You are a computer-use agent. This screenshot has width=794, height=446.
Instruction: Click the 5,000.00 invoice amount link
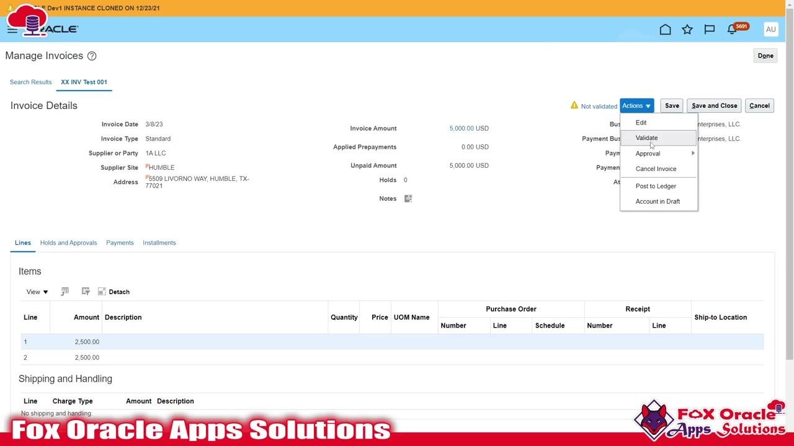tap(462, 128)
